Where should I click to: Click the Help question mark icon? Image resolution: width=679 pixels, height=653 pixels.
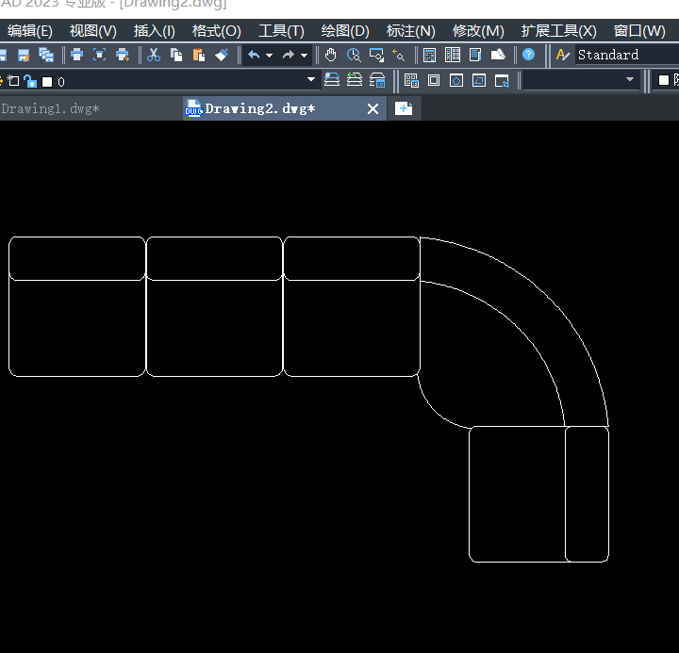click(x=529, y=55)
